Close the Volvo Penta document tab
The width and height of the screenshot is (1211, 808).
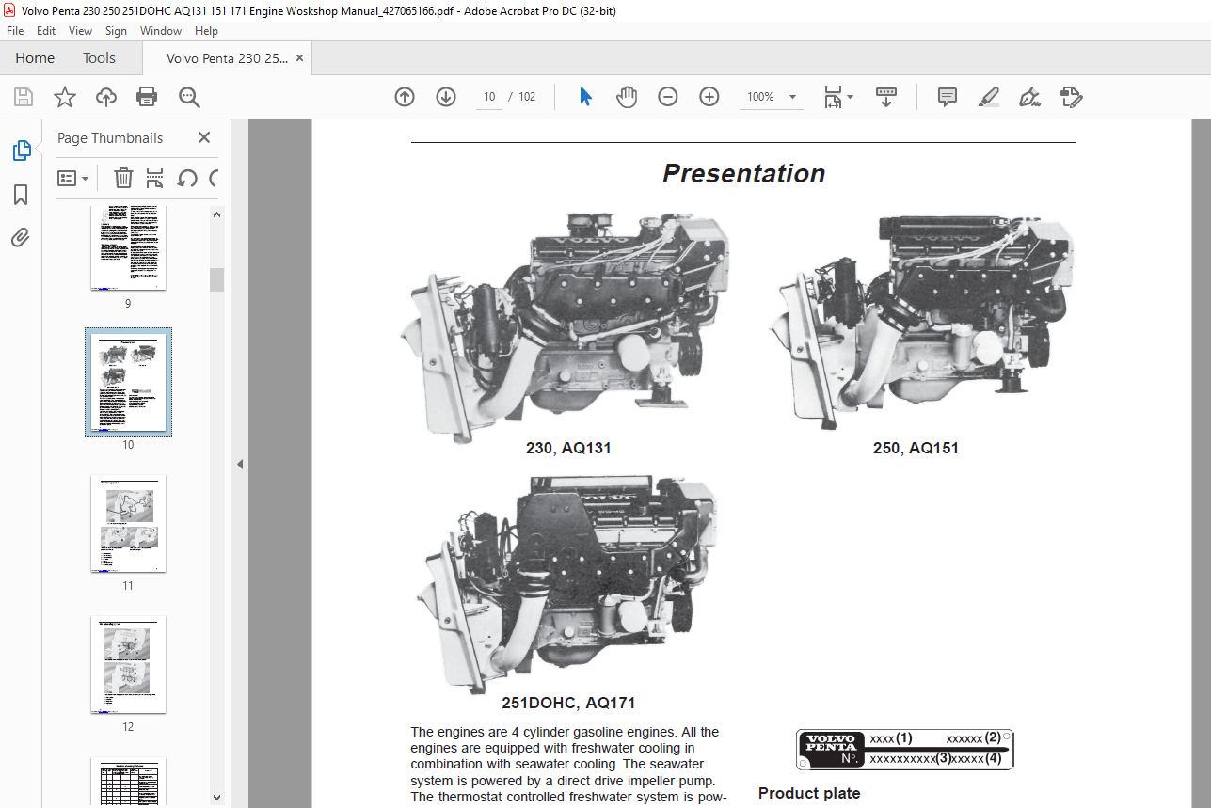click(x=299, y=58)
